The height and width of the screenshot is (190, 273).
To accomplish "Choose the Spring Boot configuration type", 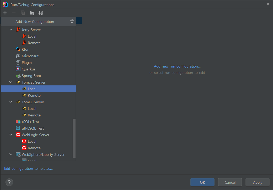I will point(39,76).
